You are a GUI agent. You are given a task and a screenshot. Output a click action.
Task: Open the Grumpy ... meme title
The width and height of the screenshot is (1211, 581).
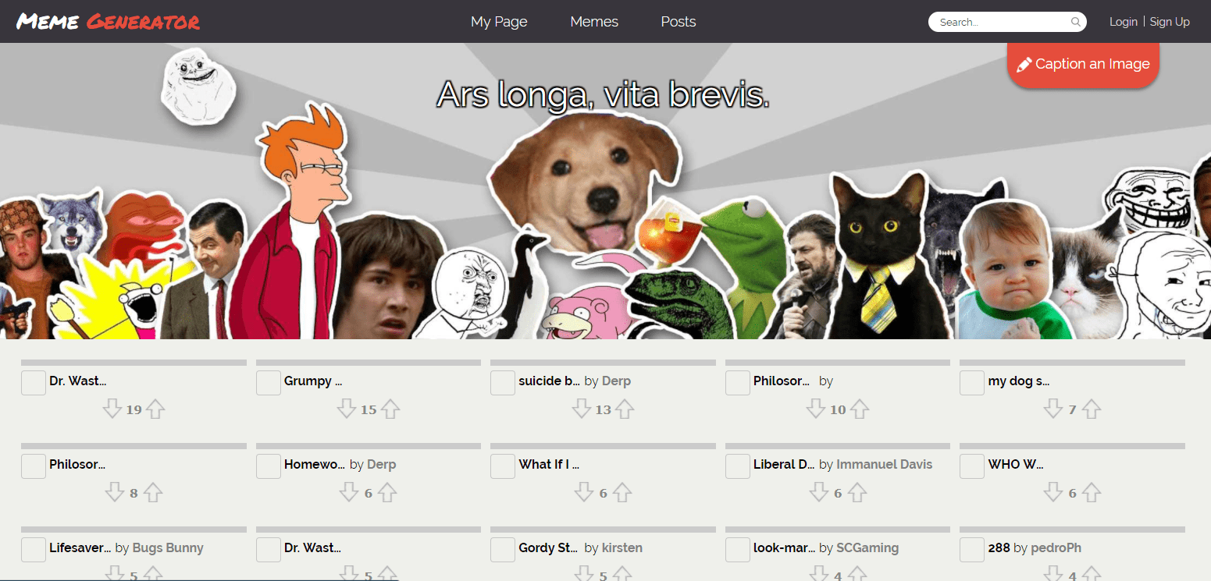[313, 381]
